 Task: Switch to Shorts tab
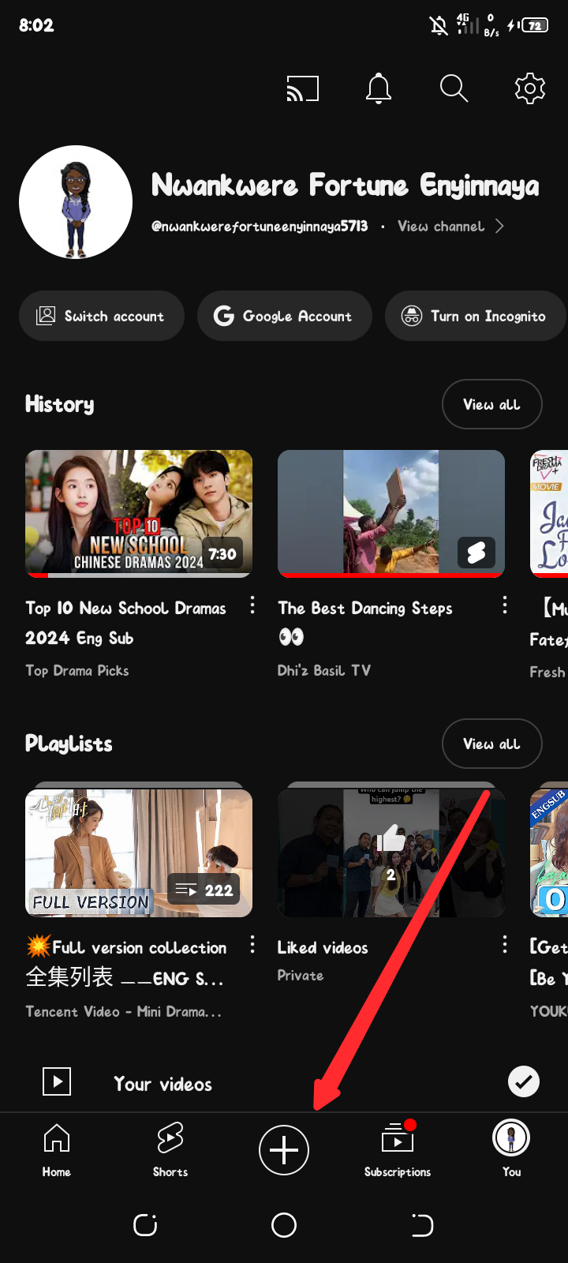170,1150
